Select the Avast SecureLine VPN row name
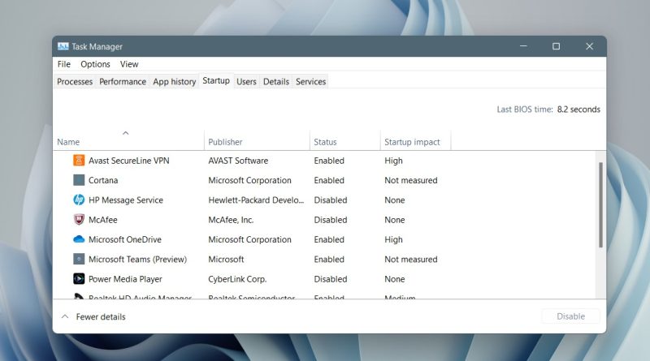 [129, 161]
